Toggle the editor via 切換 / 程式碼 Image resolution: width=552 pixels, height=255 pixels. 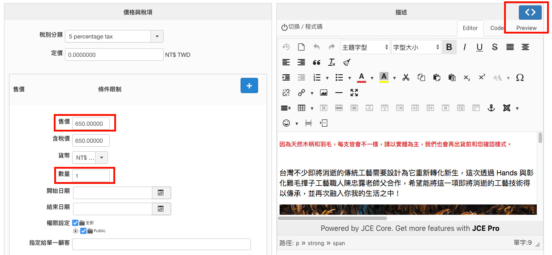point(302,27)
